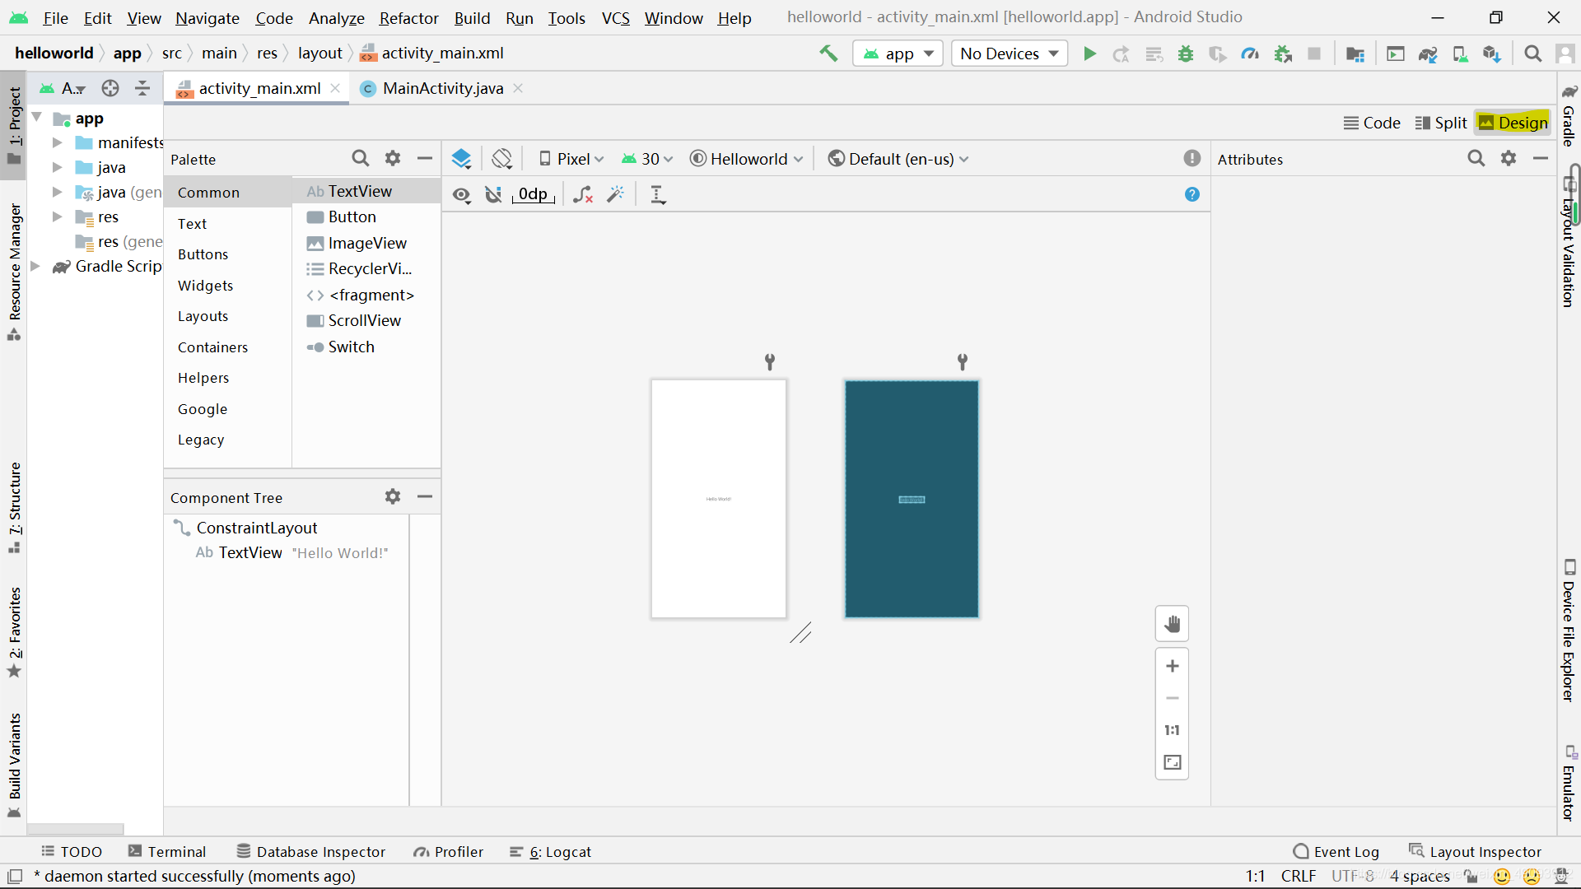Run the app with the green play icon
1581x889 pixels.
[1089, 54]
